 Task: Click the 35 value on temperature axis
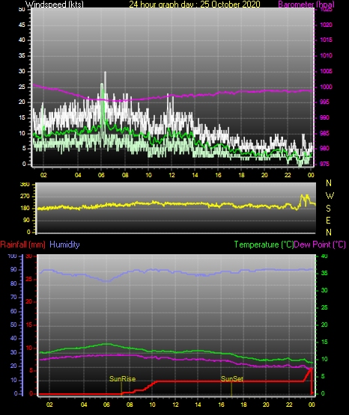point(324,273)
